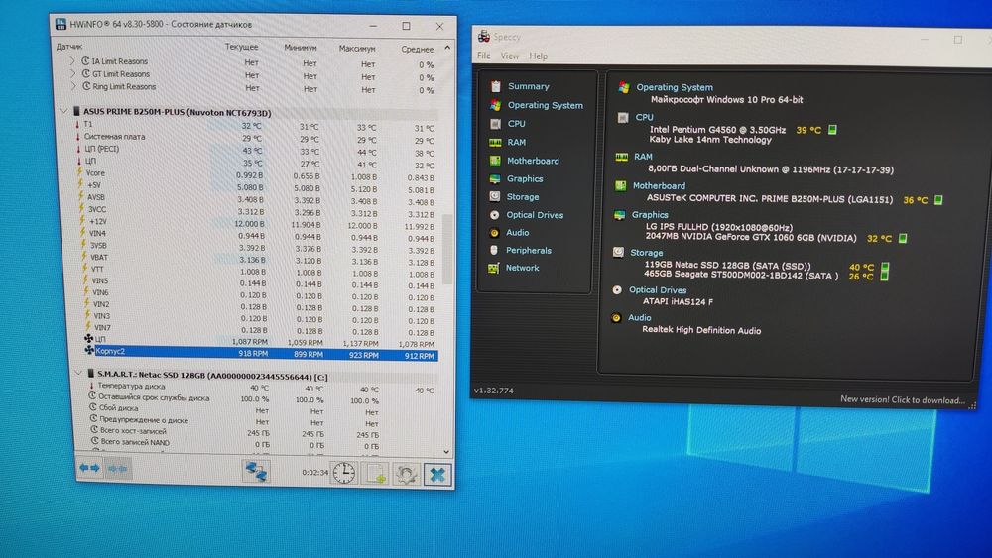Select ЦП (PECI) temperature row
992x558 pixels.
256,151
